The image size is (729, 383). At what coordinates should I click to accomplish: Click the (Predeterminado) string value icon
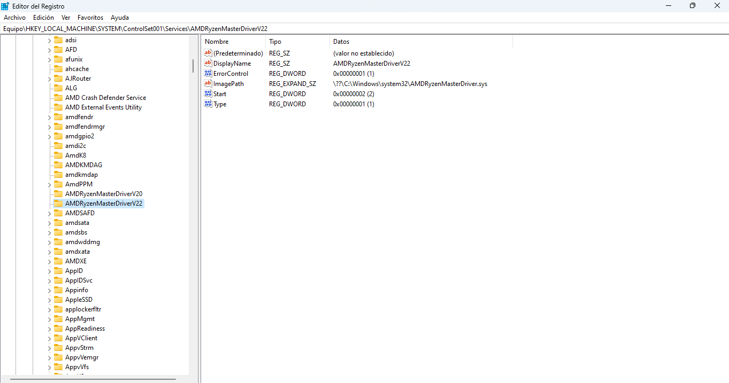click(208, 53)
